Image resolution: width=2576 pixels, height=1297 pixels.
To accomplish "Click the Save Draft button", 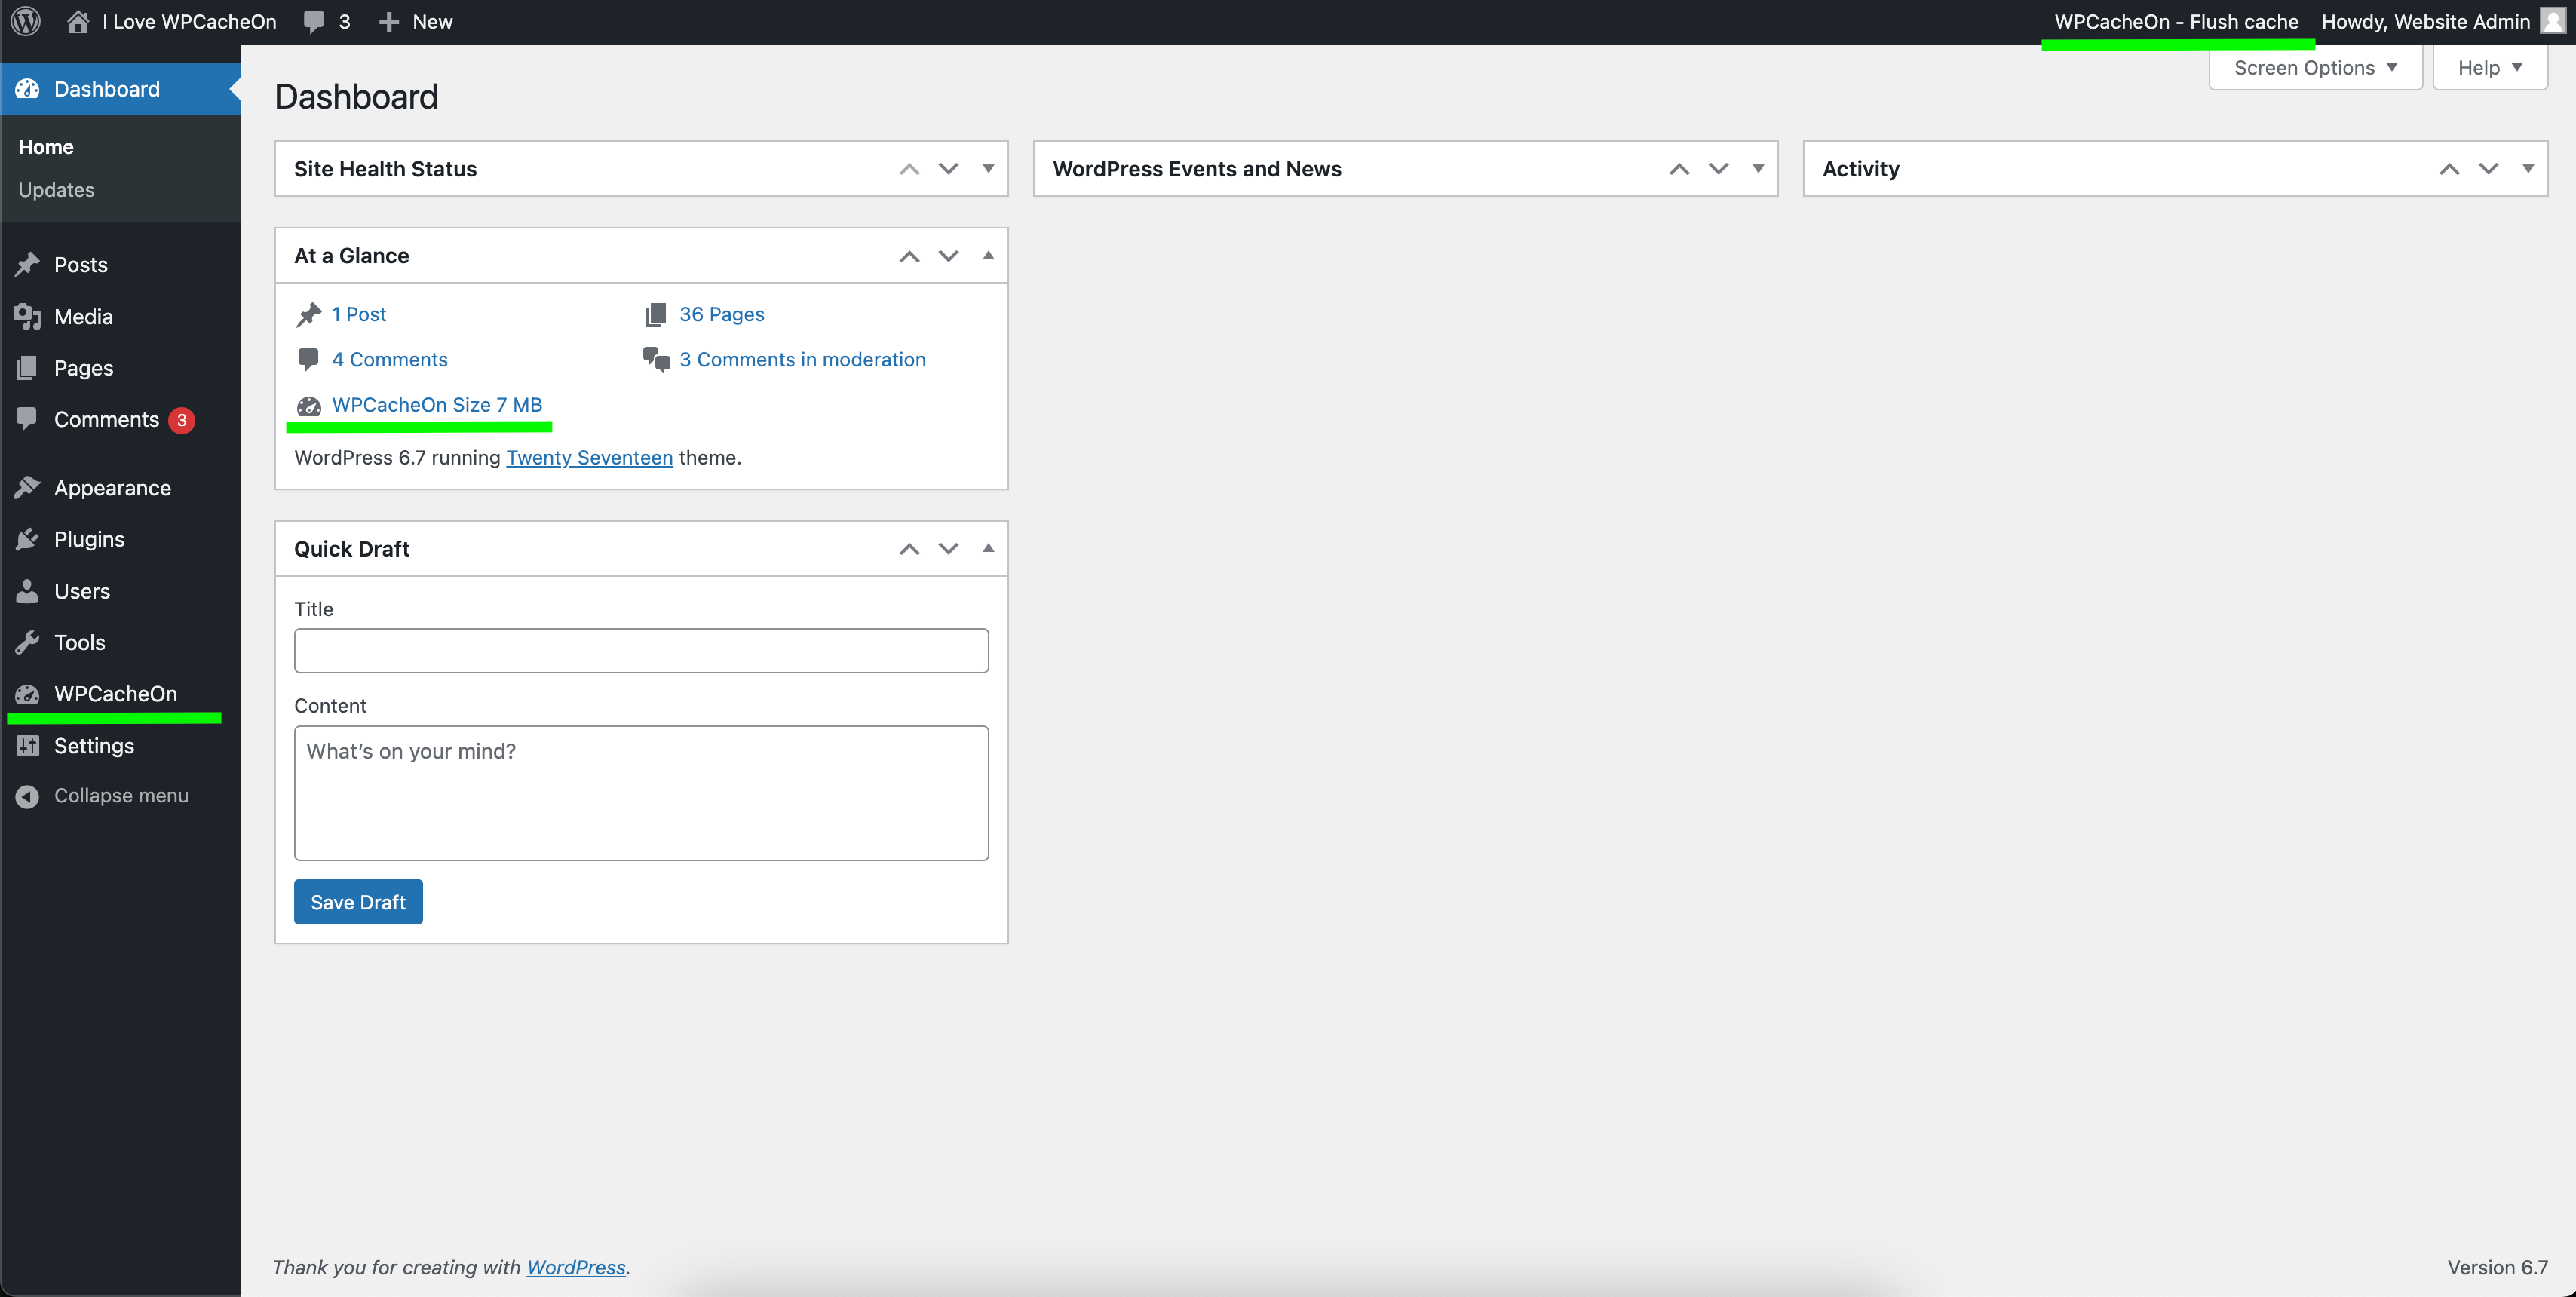I will (358, 902).
